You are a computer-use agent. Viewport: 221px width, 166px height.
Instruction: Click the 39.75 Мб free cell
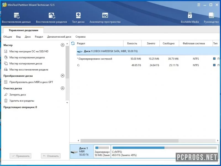click(x=173, y=59)
